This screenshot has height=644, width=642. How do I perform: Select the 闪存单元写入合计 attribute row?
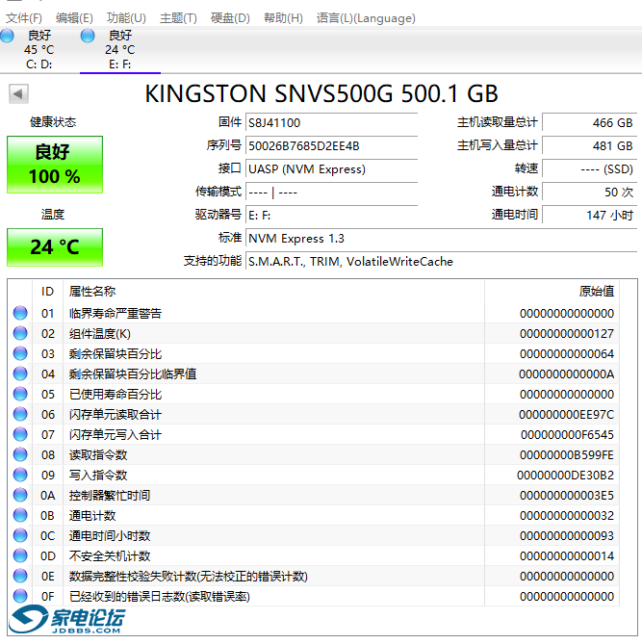[314, 434]
